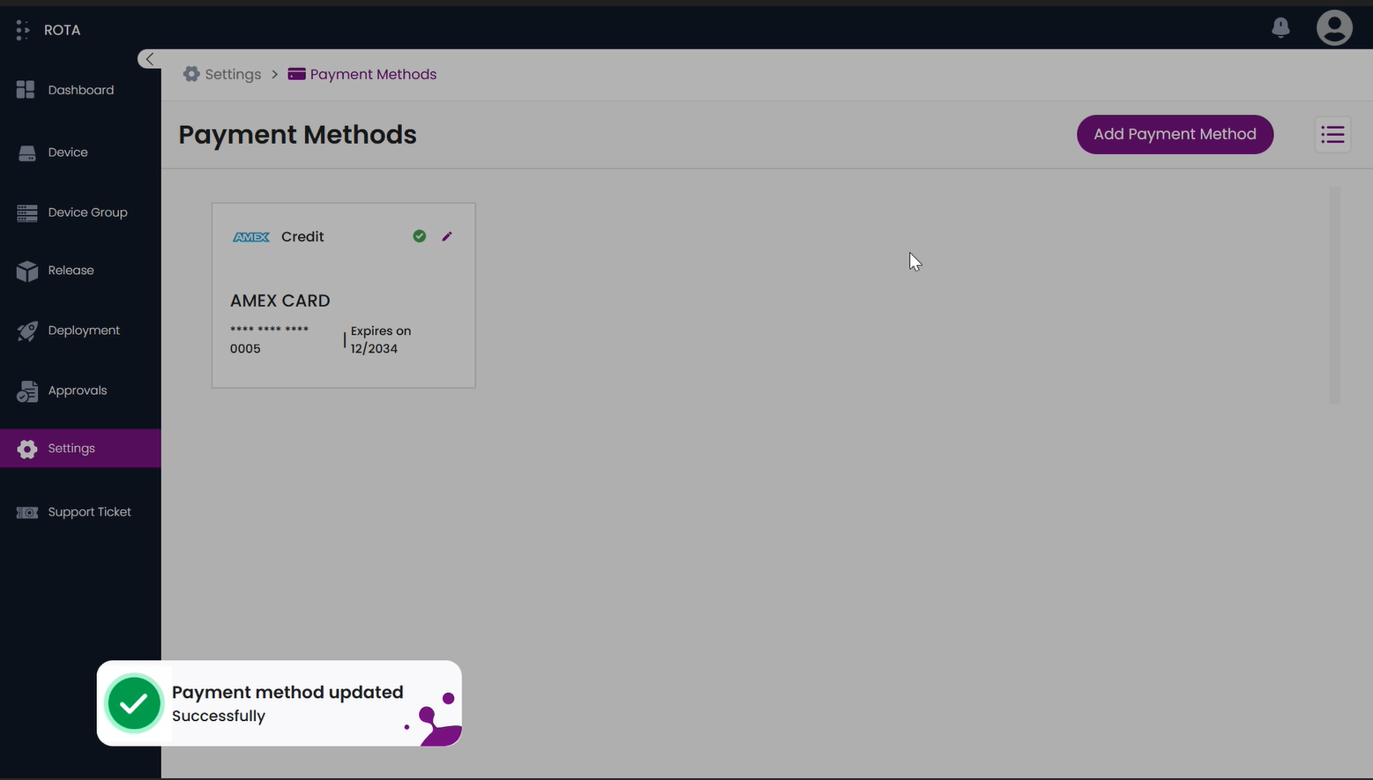Click the vertical scrollbar on the right
Image resolution: width=1373 pixels, height=780 pixels.
click(1334, 295)
